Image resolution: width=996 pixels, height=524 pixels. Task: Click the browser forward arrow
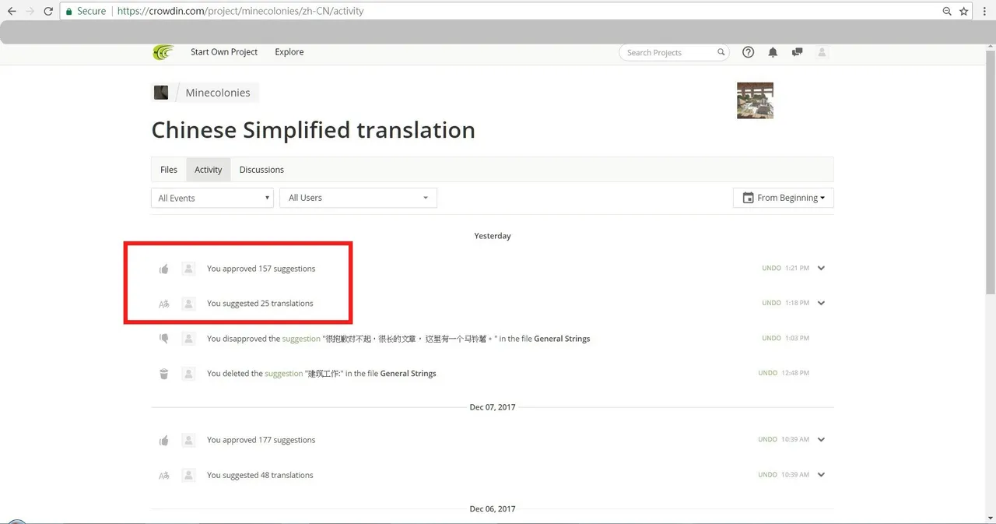tap(30, 11)
